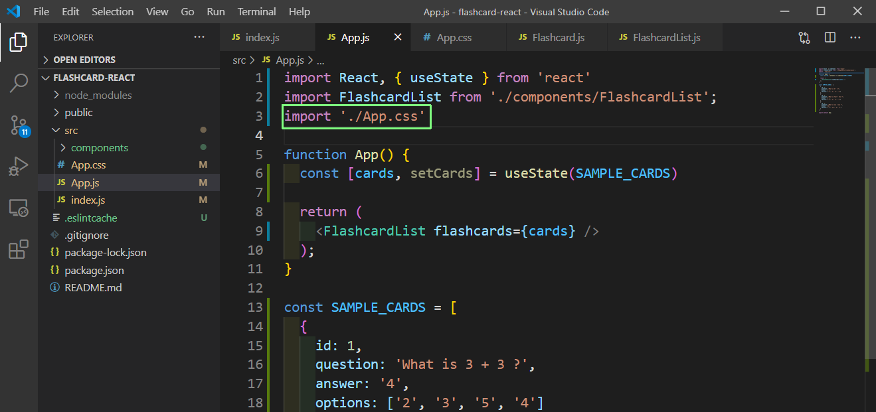Click the EXPLORER panel title
Screen dimensions: 876x412
tap(74, 38)
